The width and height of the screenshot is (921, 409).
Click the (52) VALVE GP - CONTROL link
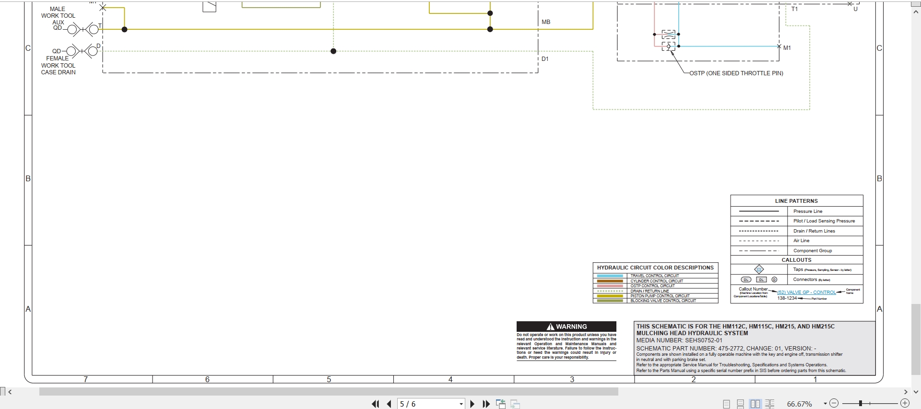[806, 292]
